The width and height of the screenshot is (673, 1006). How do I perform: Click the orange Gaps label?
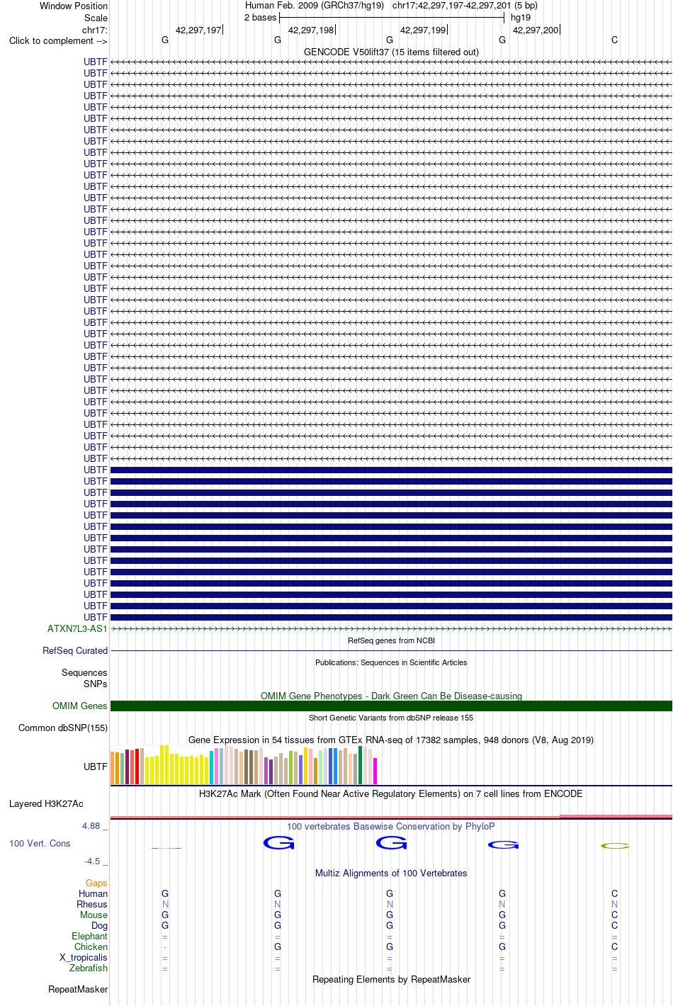tap(96, 883)
